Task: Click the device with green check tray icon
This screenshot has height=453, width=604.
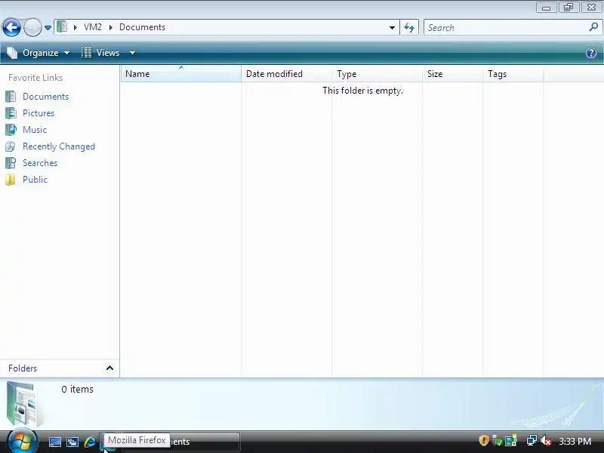Action: [498, 440]
